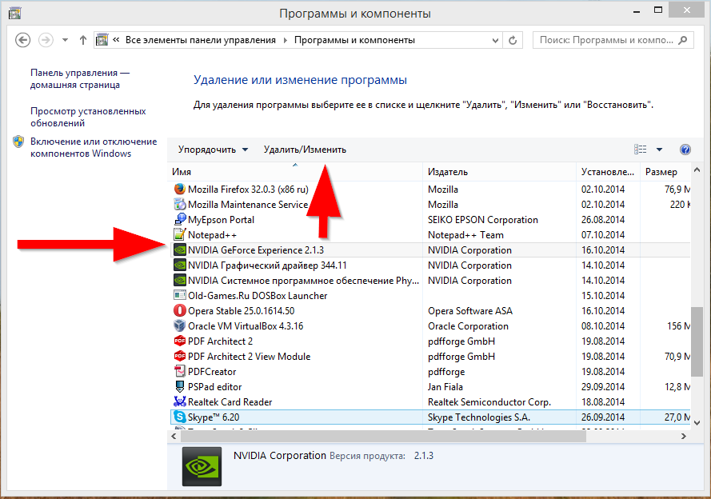Click the NVIDIA Системное программное обеспечение icon

point(180,281)
